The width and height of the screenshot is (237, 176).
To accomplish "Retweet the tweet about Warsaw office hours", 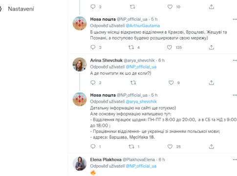I will 131,147.
